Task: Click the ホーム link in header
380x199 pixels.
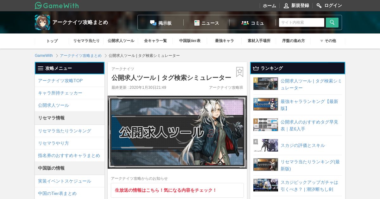Action: [x=269, y=6]
